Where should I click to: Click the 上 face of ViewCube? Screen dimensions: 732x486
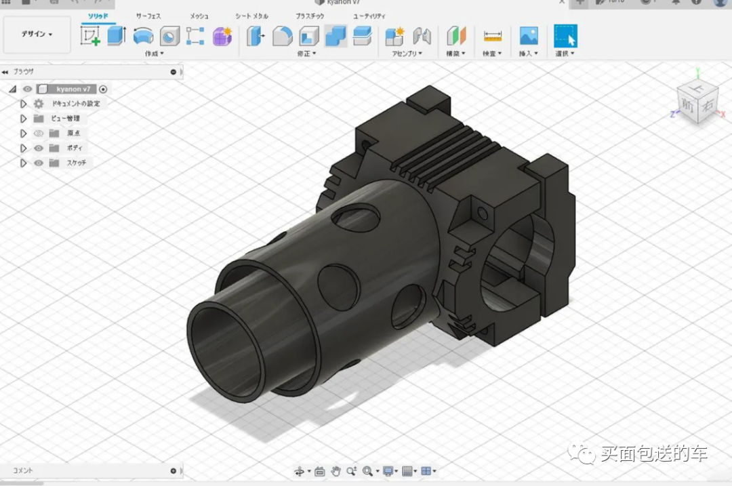coord(698,87)
